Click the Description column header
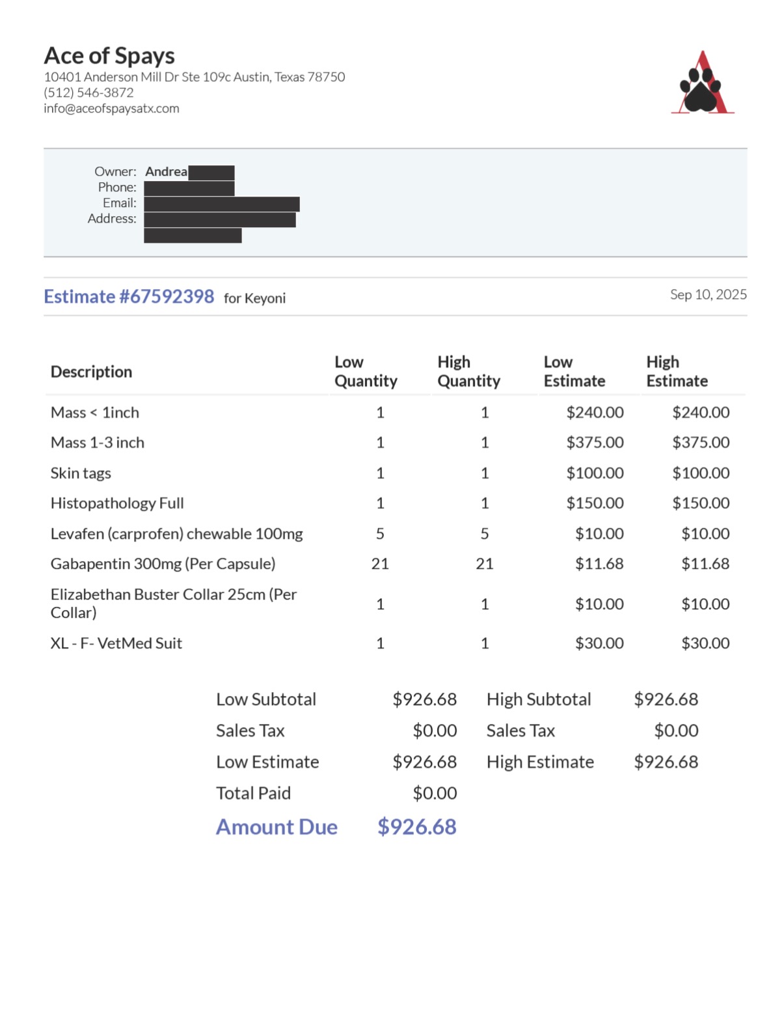The image size is (784, 1013). (91, 372)
